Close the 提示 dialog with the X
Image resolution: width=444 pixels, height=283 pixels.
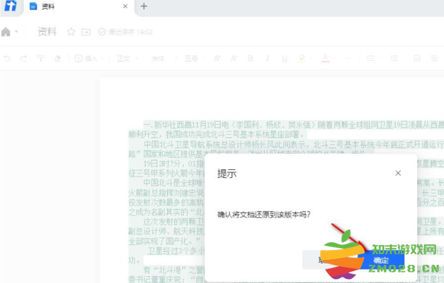(398, 173)
